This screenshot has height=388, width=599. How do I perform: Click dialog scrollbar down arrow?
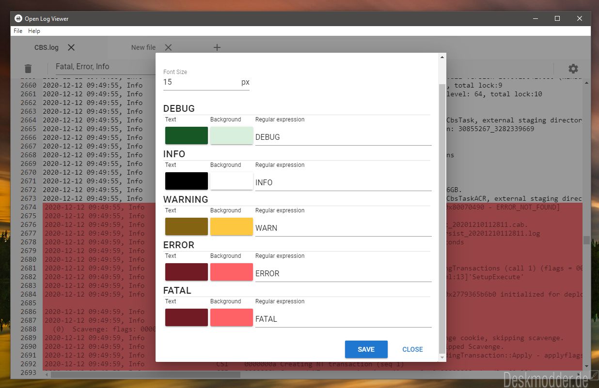pyautogui.click(x=441, y=358)
